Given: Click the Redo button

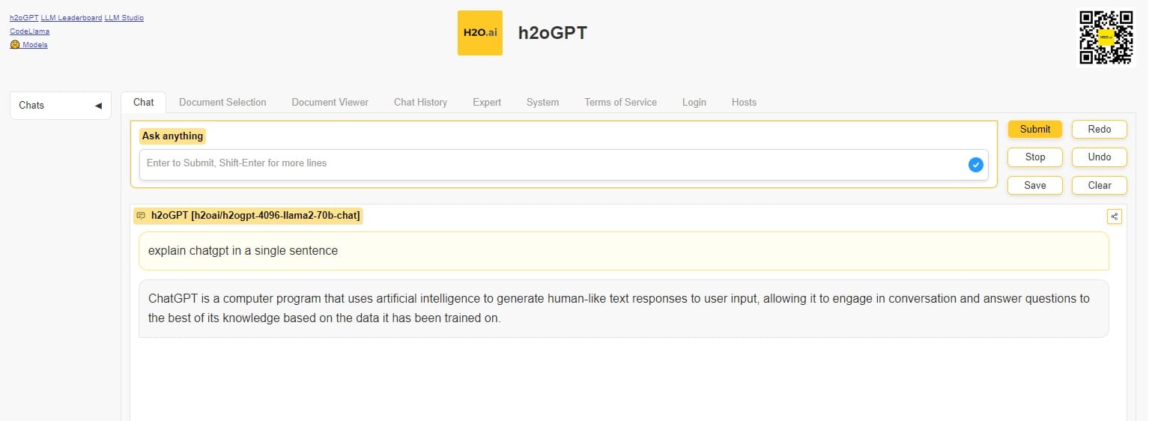Looking at the screenshot, I should click(1099, 130).
